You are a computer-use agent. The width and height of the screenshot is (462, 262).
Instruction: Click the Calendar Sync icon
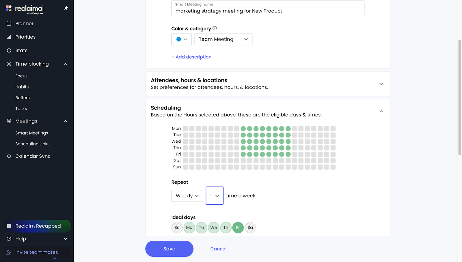[9, 156]
